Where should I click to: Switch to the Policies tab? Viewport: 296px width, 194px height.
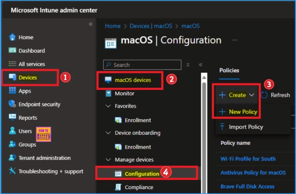[229, 70]
